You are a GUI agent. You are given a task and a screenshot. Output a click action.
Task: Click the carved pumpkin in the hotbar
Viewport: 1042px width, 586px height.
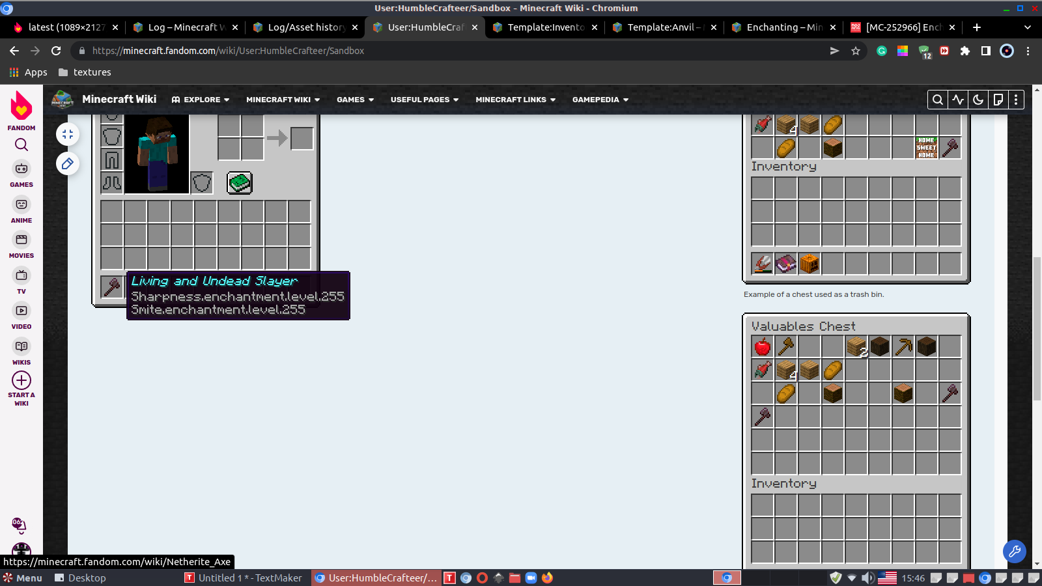pos(810,264)
